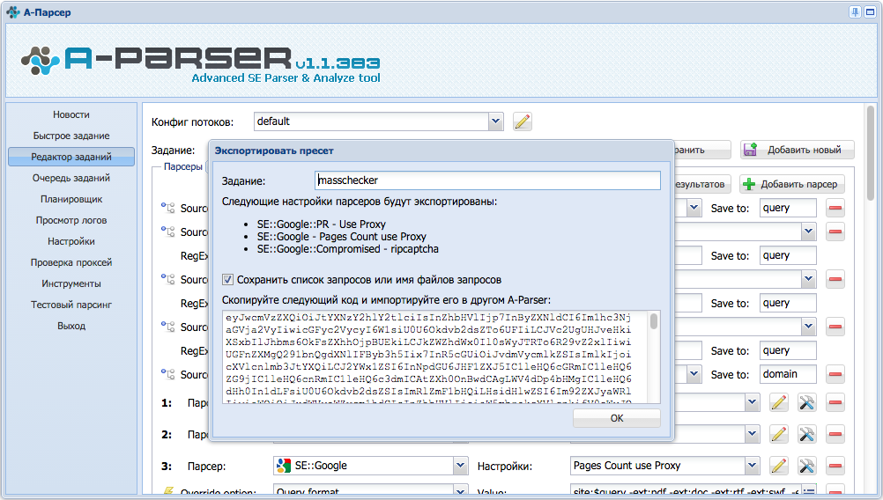Edit Pages Count use Proxy preset pencil
883x500 pixels.
pyautogui.click(x=779, y=466)
